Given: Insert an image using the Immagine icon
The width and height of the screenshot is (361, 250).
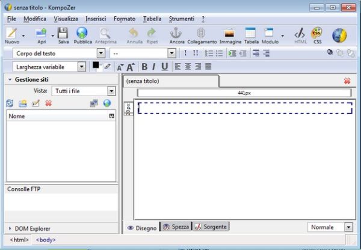Looking at the screenshot, I should (229, 35).
